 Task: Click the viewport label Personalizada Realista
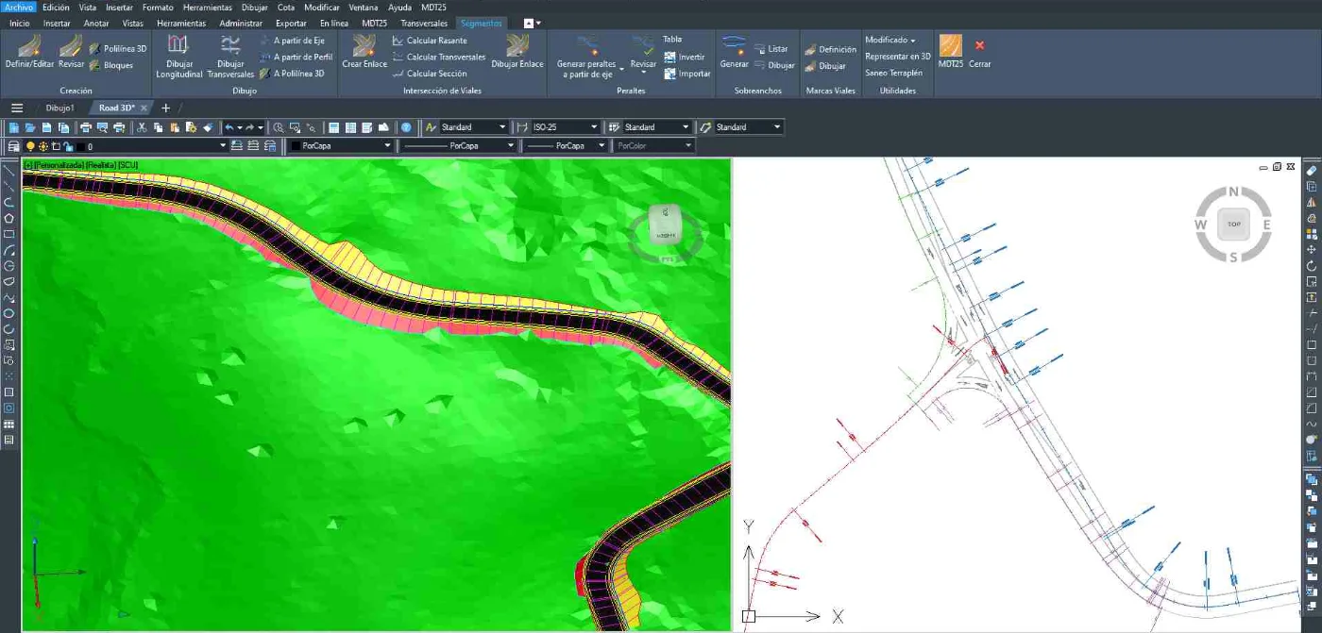(81, 165)
